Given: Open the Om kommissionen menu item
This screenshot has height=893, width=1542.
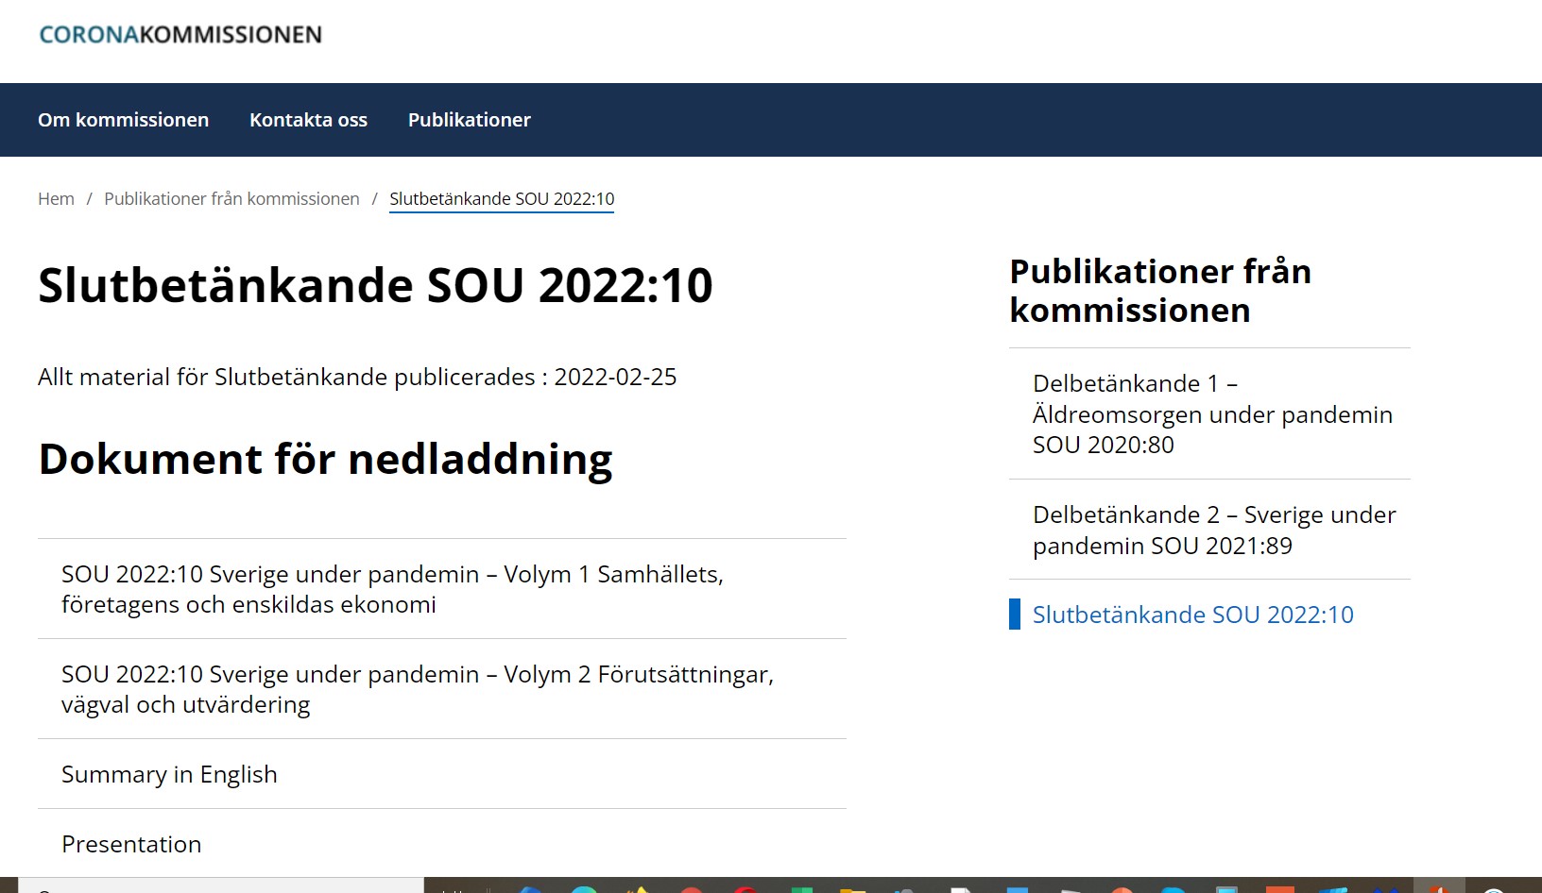Looking at the screenshot, I should (x=123, y=120).
